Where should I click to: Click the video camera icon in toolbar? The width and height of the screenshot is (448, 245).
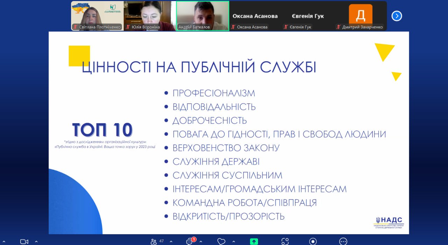24,241
